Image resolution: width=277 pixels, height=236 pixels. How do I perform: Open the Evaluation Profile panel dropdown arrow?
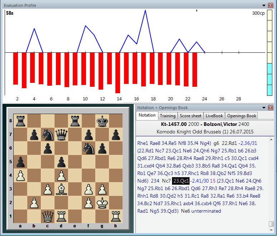264,5
